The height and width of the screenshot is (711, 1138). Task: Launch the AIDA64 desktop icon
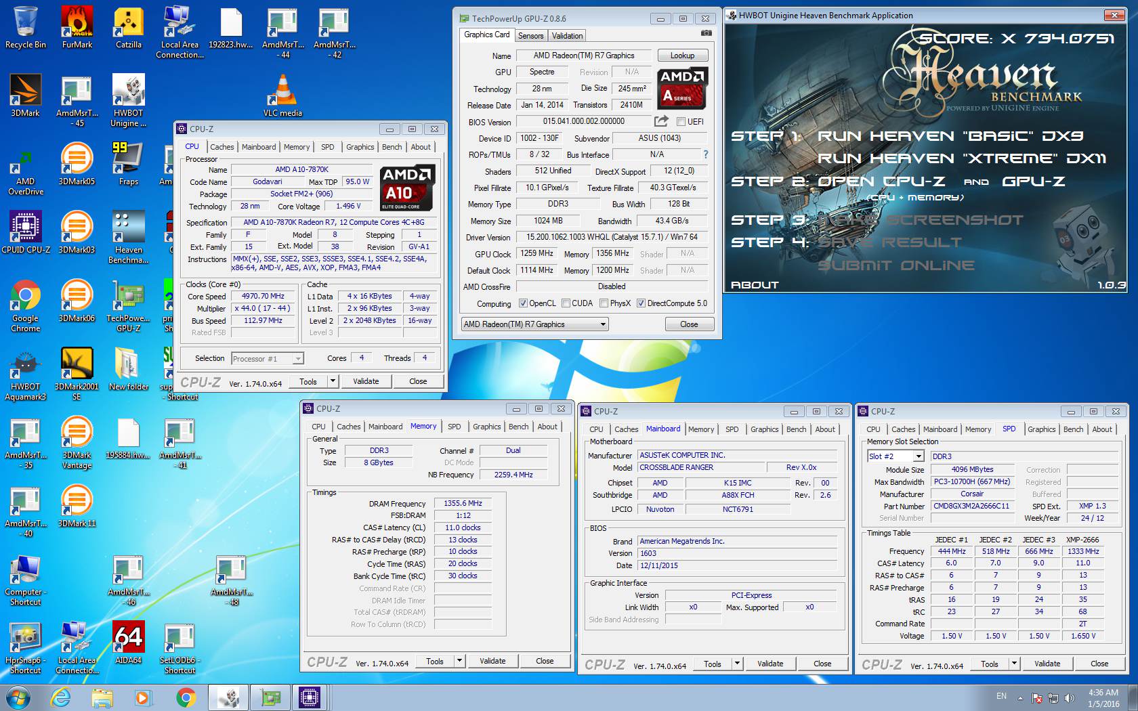(x=129, y=643)
